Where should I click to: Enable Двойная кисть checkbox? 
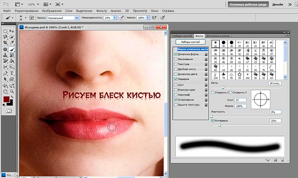176,69
